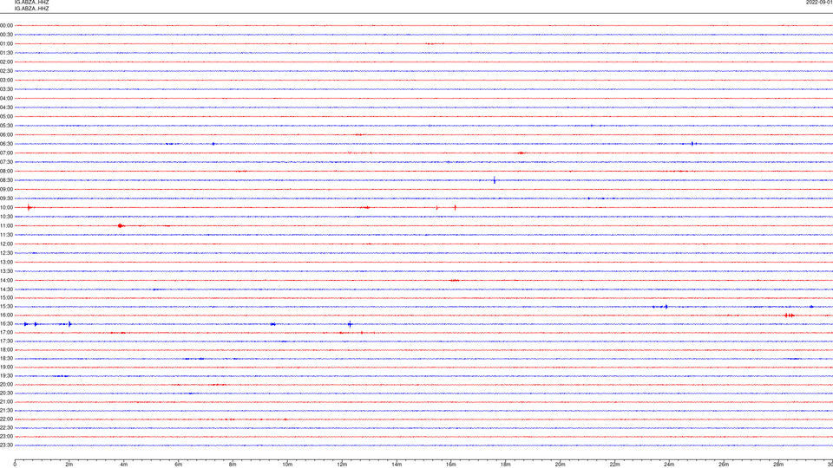The height and width of the screenshot is (468, 833).
Task: Select the 14m axis tick label
Action: click(x=397, y=465)
